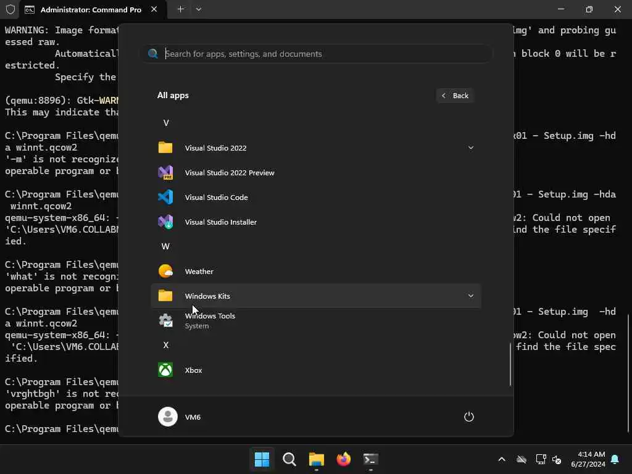This screenshot has width=632, height=474.
Task: Click the Weather label text
Action: [199, 272]
